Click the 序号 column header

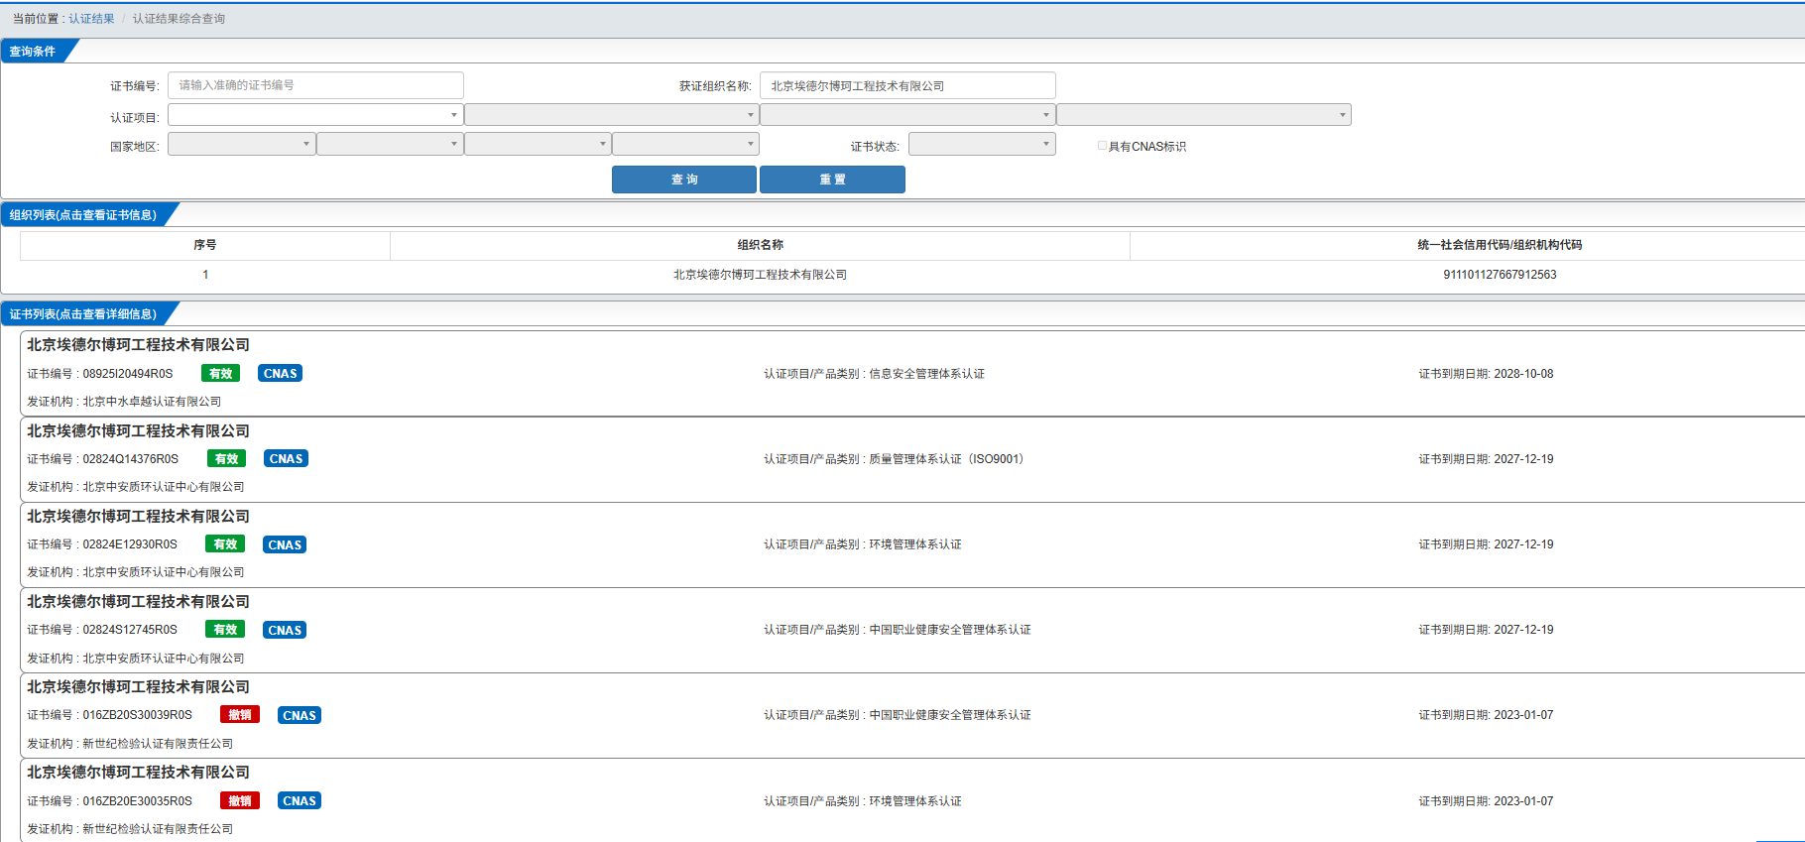(205, 245)
